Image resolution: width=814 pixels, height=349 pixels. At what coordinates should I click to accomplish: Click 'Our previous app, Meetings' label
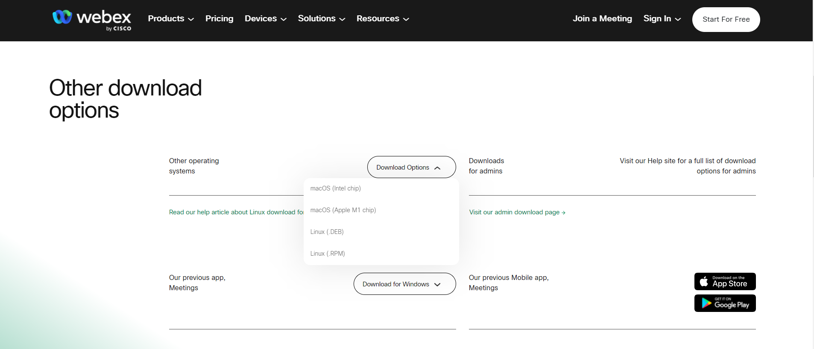(x=197, y=283)
